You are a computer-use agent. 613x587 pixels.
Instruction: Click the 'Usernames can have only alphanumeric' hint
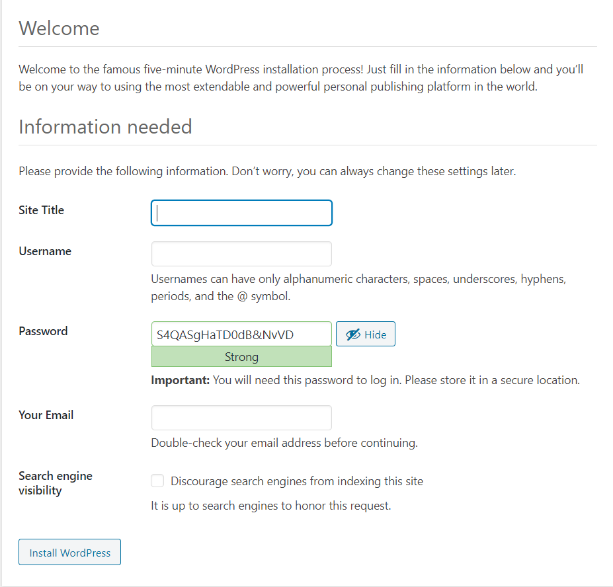358,288
